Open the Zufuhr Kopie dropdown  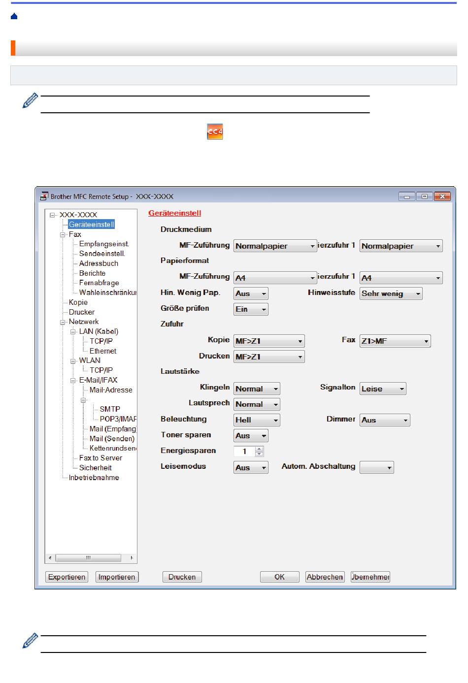tap(269, 341)
